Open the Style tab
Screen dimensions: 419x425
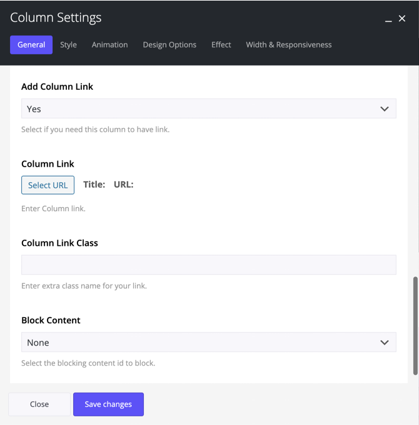pos(69,45)
